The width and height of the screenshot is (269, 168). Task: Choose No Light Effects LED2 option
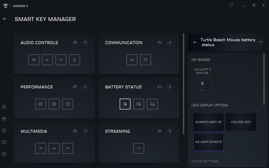208,142
